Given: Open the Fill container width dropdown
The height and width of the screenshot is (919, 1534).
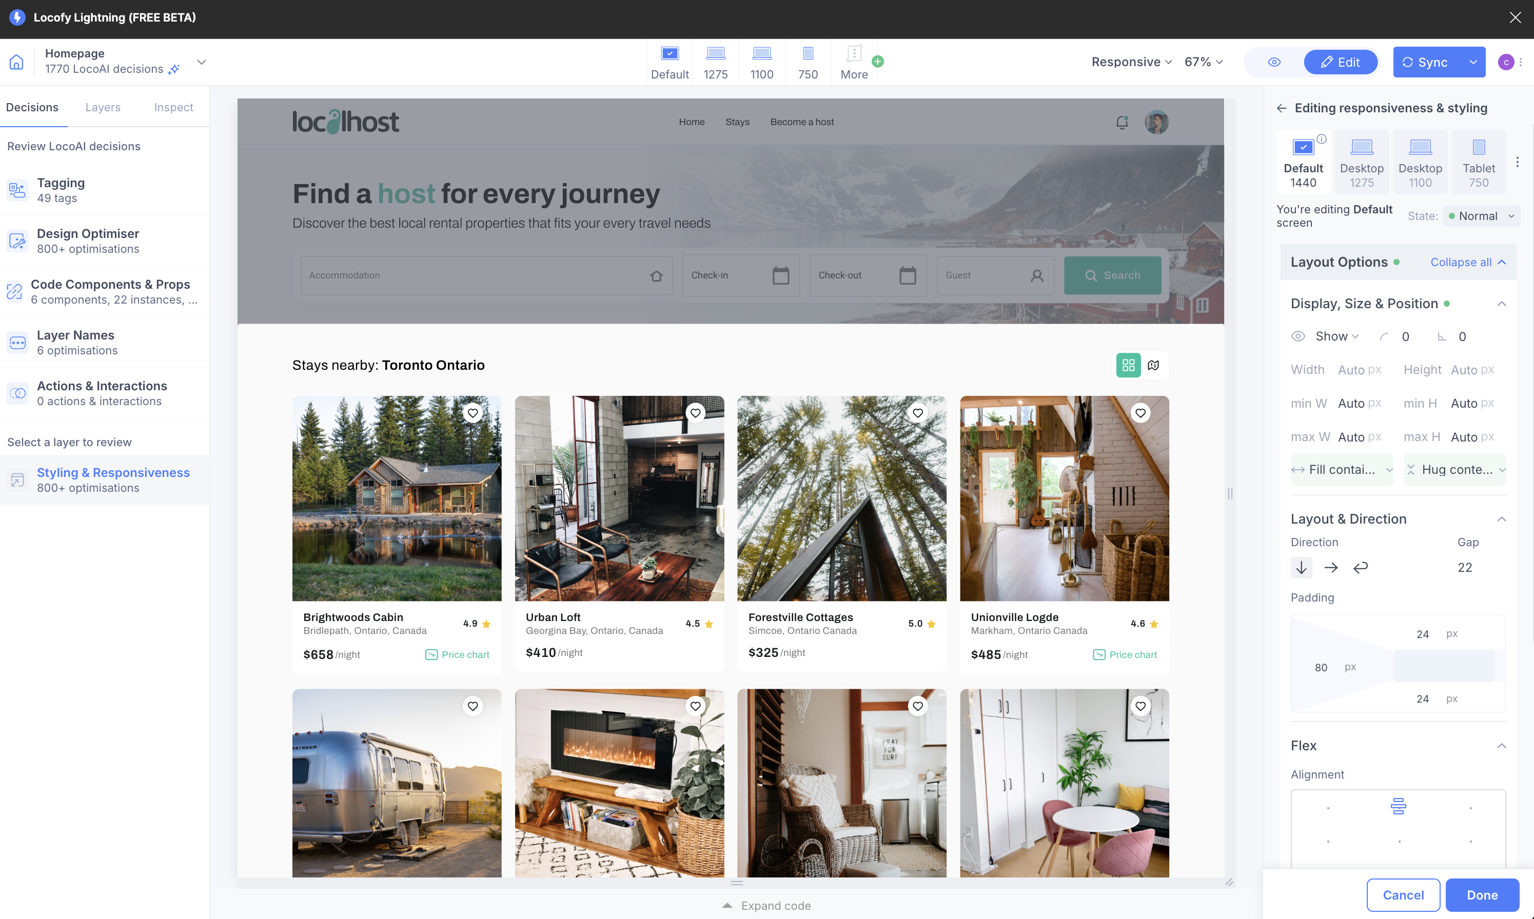Looking at the screenshot, I should pos(1342,470).
